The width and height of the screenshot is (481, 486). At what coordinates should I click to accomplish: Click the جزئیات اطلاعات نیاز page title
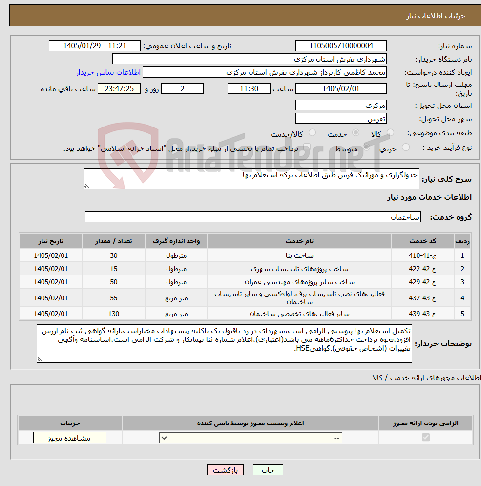pos(436,16)
